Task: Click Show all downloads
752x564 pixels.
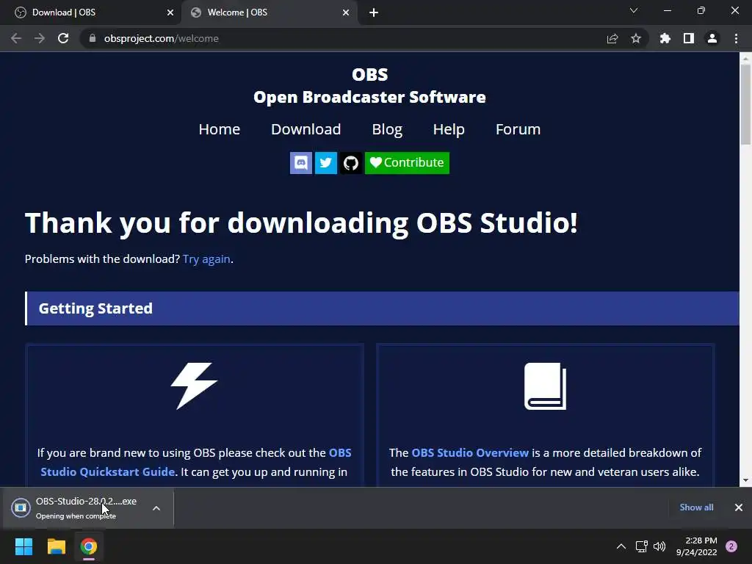Action: pos(696,507)
